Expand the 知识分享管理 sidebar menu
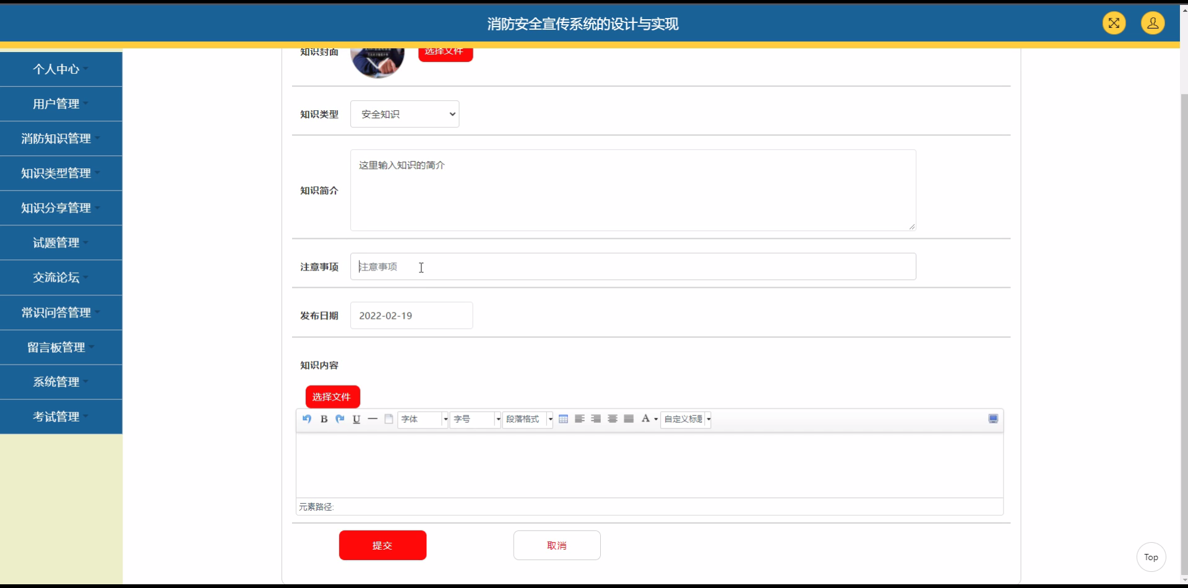Screen dimensions: 1188x588 61,208
